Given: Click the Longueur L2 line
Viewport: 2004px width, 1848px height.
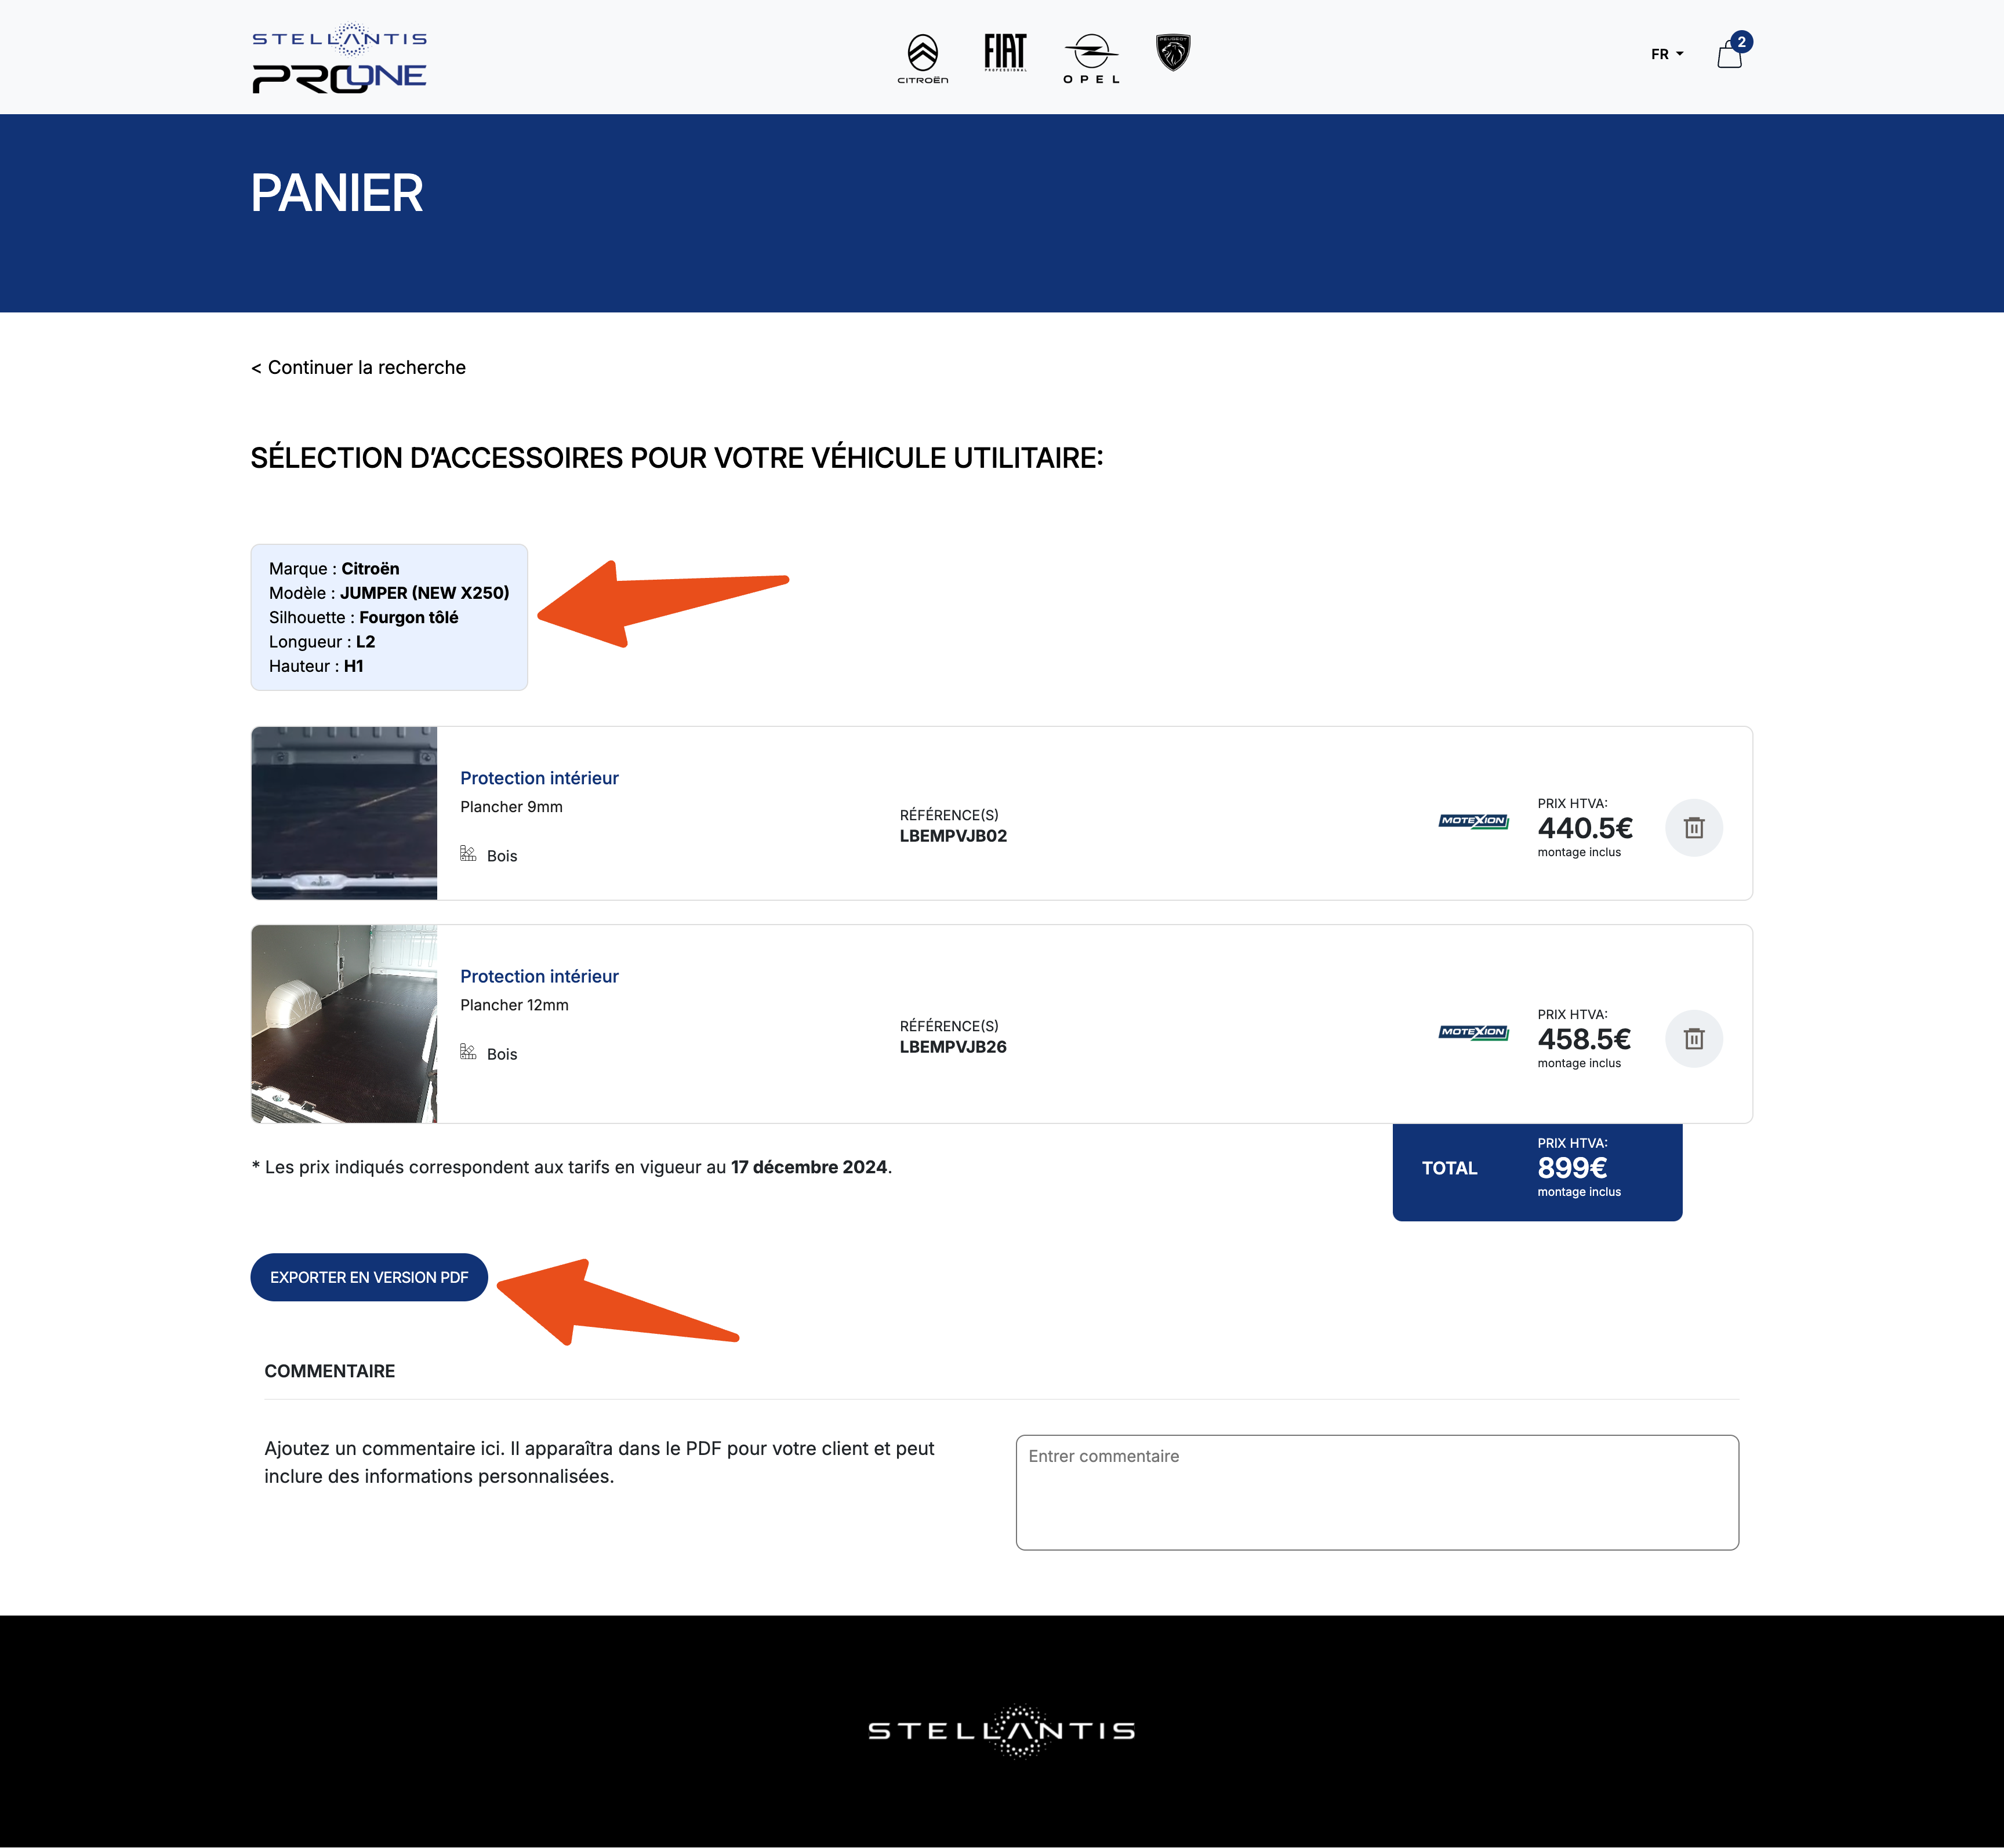Looking at the screenshot, I should point(322,642).
